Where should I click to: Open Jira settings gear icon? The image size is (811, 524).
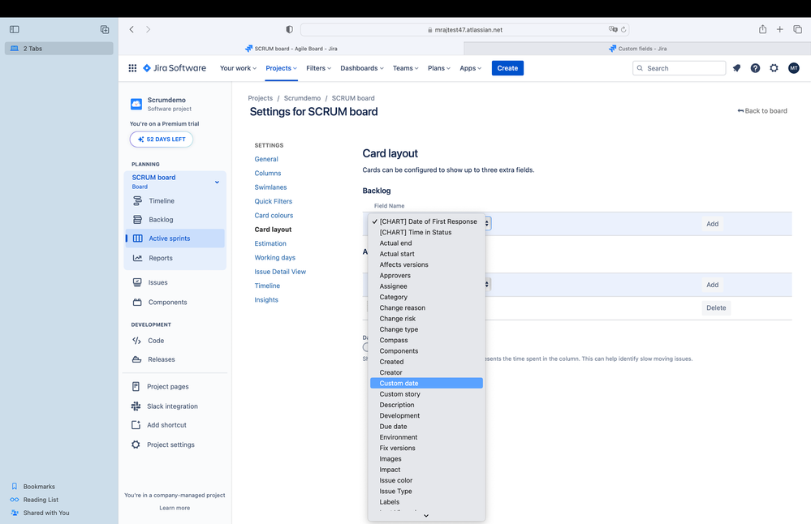774,68
